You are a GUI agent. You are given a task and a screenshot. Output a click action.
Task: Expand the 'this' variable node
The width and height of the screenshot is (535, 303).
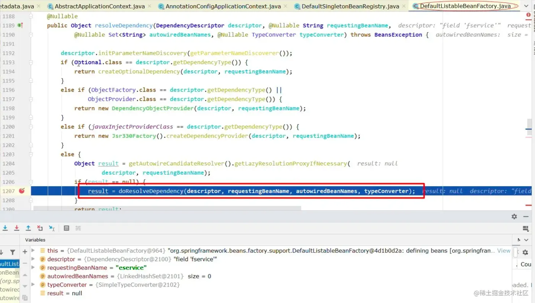coord(33,251)
